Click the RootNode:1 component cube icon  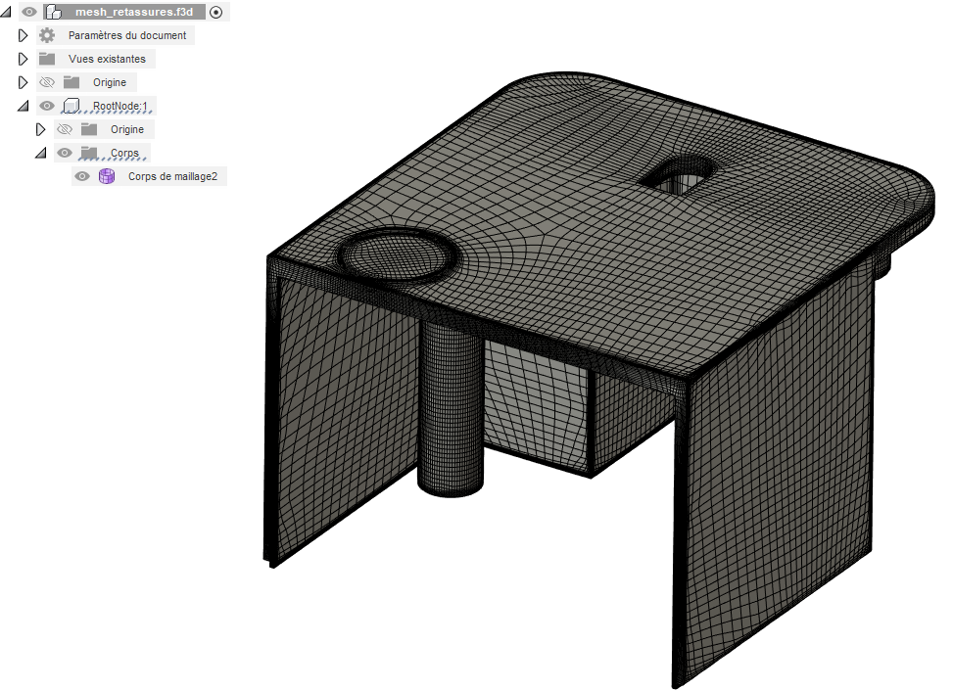tap(71, 106)
